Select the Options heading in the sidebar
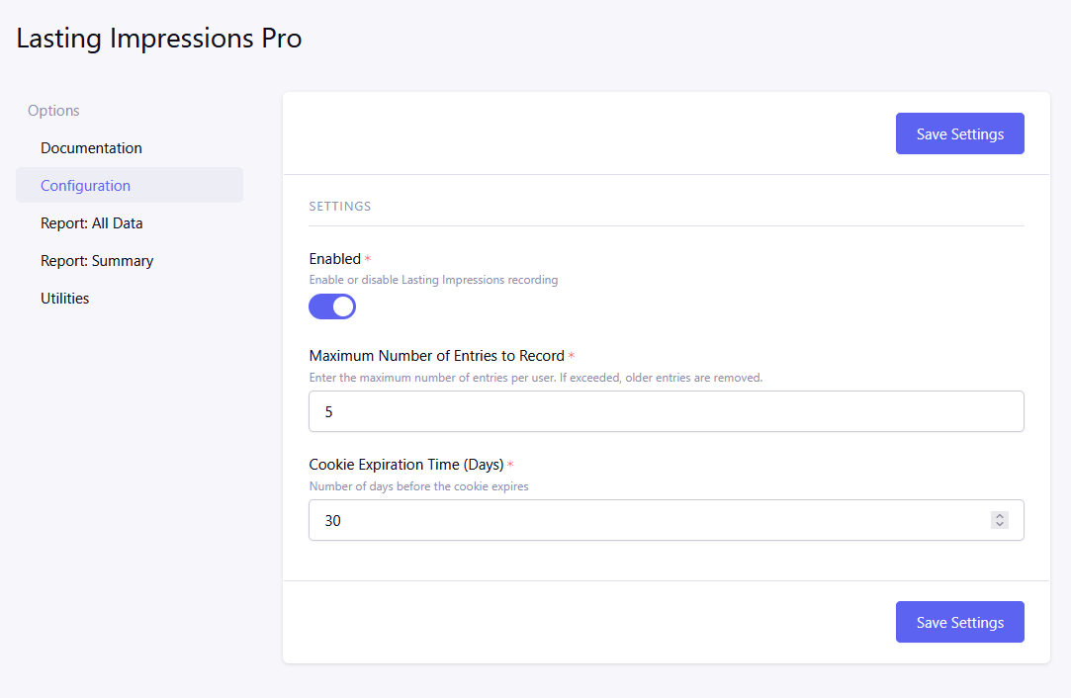This screenshot has width=1071, height=698. point(52,110)
